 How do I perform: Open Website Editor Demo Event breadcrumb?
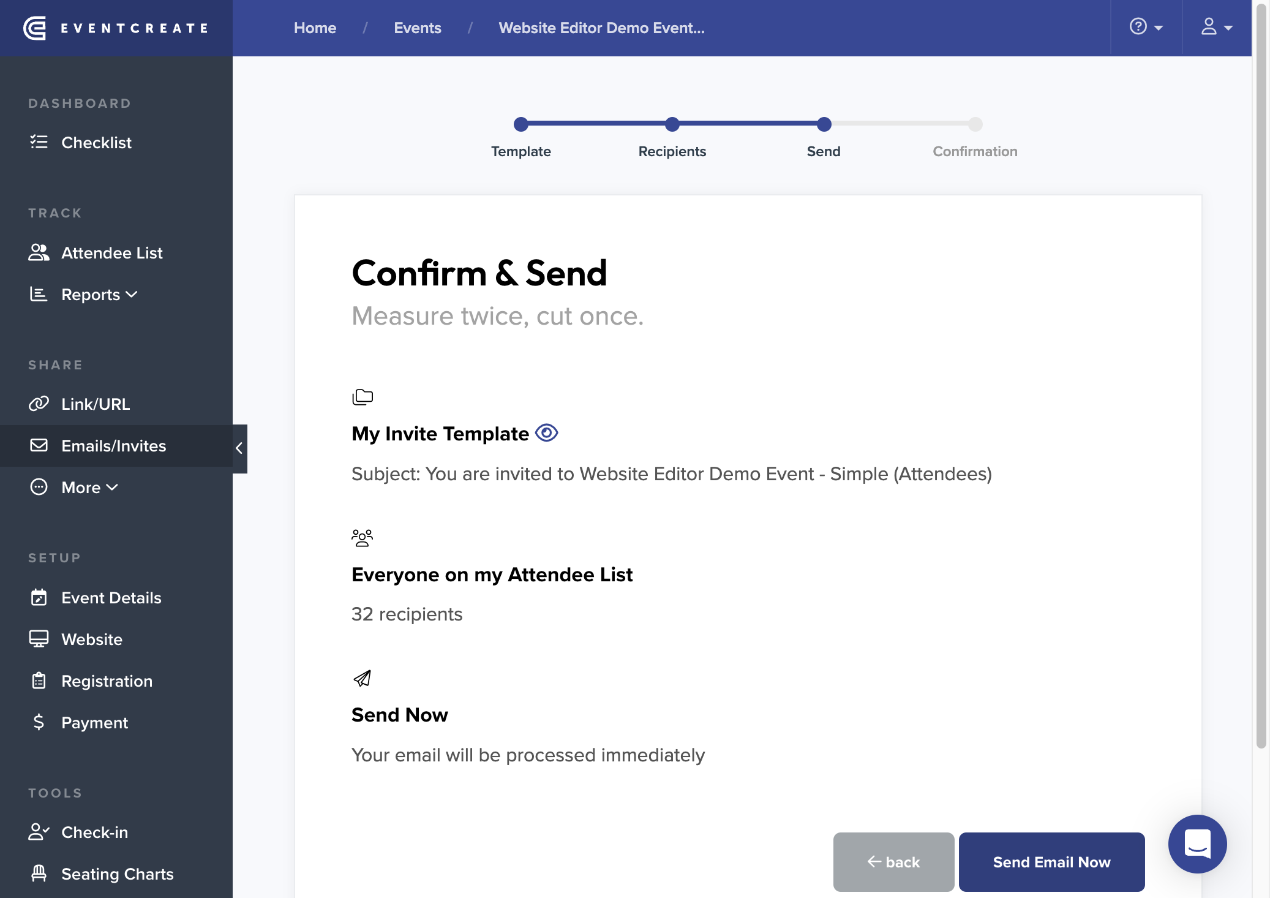(x=601, y=28)
